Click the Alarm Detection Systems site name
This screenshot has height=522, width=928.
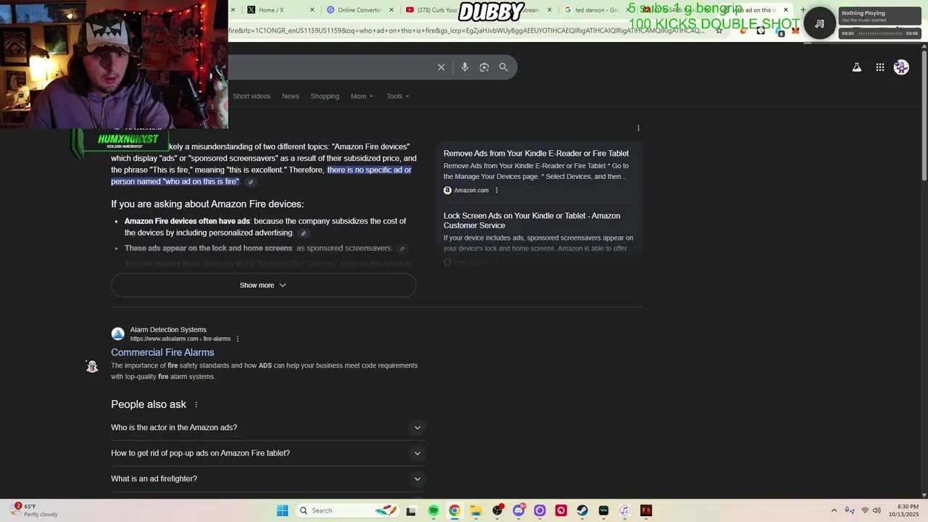168,330
